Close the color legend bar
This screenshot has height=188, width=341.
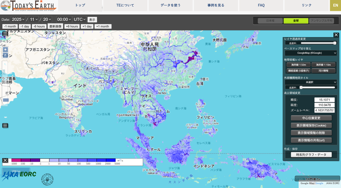tap(5, 160)
